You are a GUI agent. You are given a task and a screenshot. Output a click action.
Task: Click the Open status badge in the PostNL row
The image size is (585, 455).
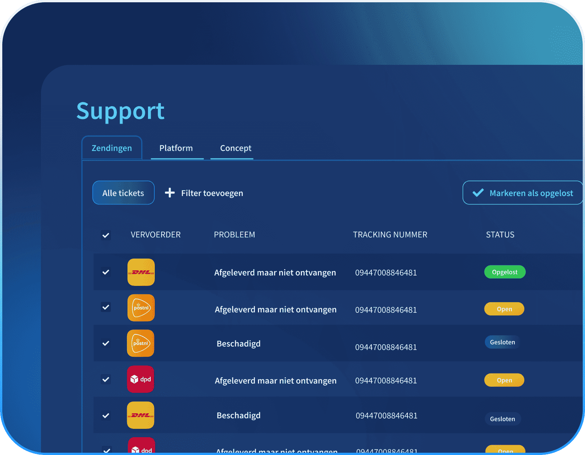[x=504, y=309]
